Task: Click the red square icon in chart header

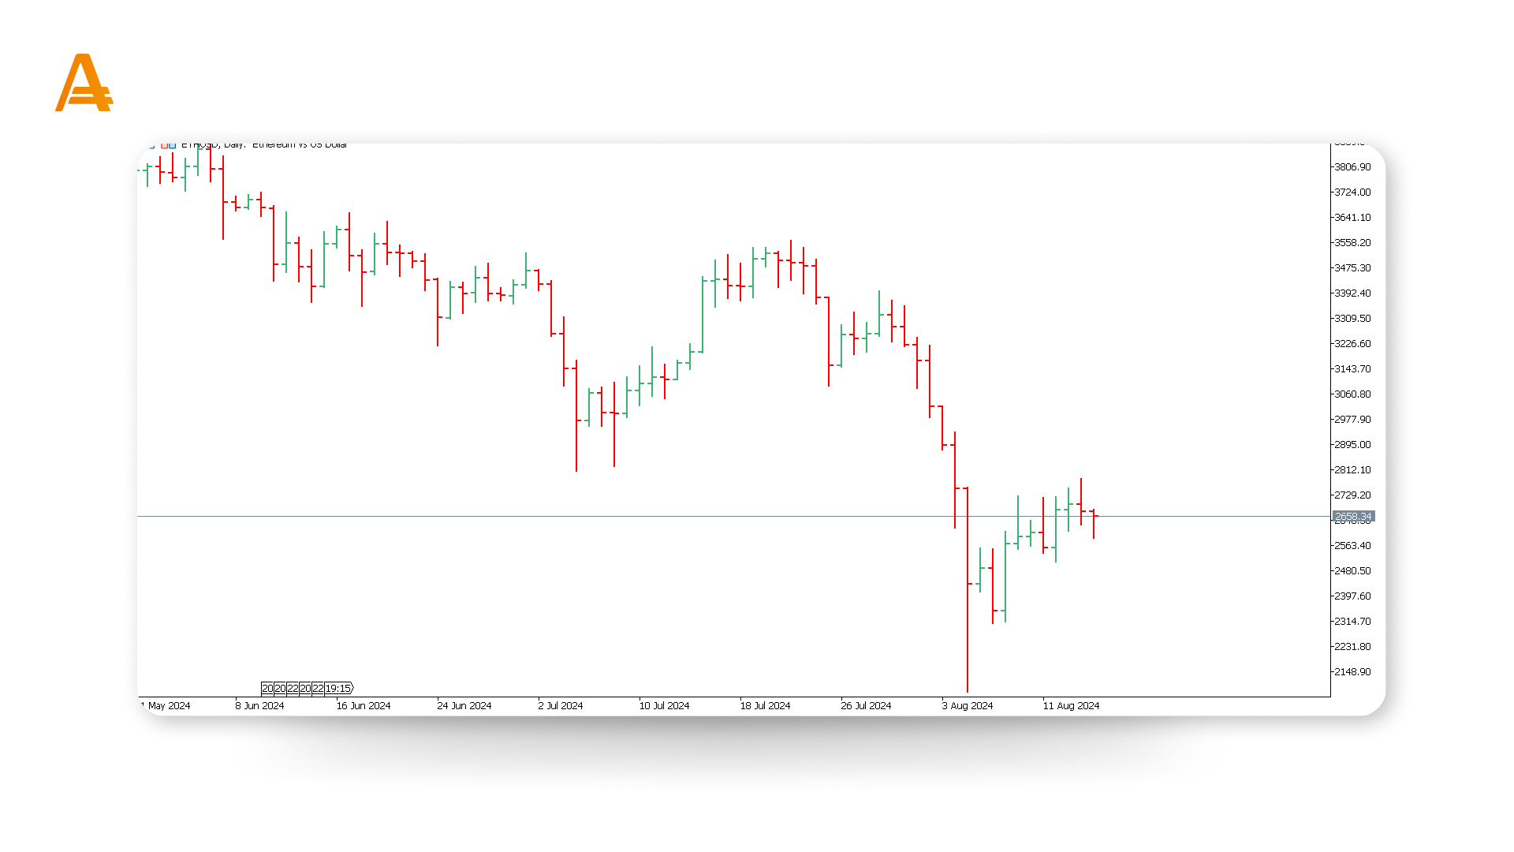Action: [164, 146]
